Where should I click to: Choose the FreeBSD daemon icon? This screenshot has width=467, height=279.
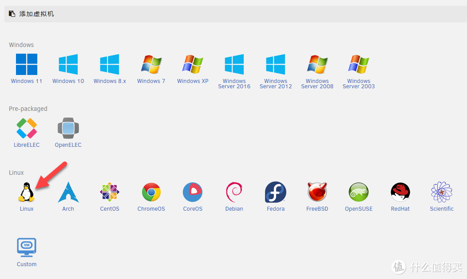pos(317,192)
